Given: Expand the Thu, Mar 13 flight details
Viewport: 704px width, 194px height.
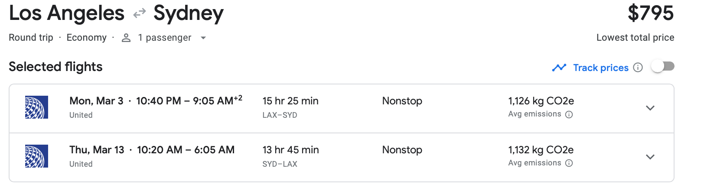Looking at the screenshot, I should (650, 157).
